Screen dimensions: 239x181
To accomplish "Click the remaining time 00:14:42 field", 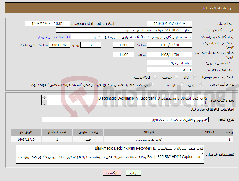I will [x=59, y=45].
